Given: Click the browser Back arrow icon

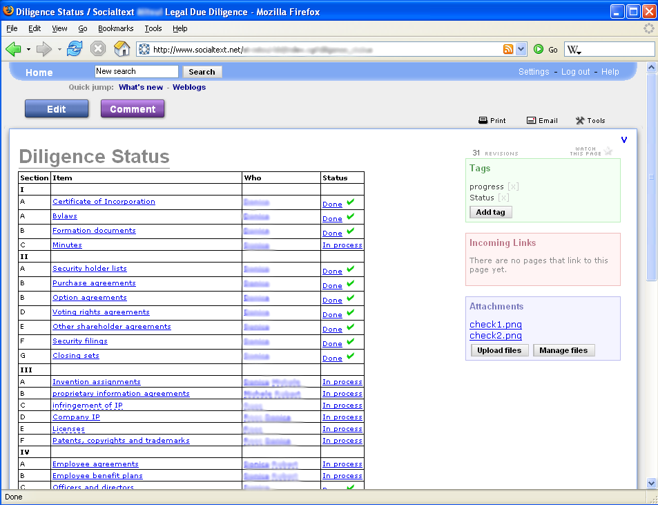Looking at the screenshot, I should point(13,49).
